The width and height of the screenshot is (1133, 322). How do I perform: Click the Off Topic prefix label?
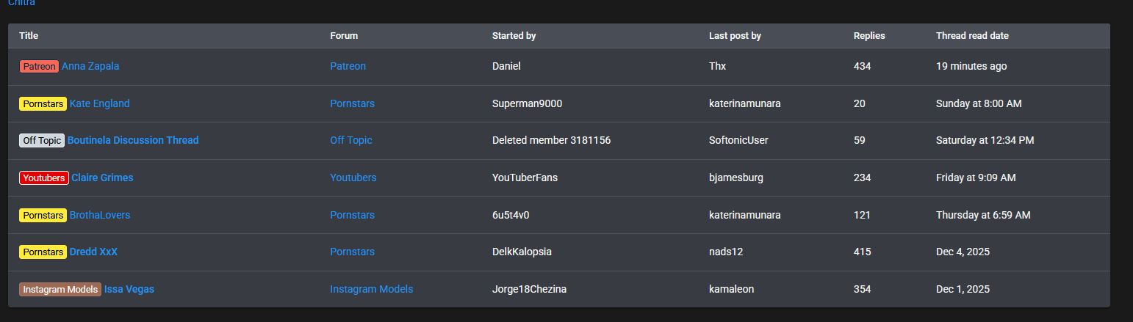[x=42, y=141]
